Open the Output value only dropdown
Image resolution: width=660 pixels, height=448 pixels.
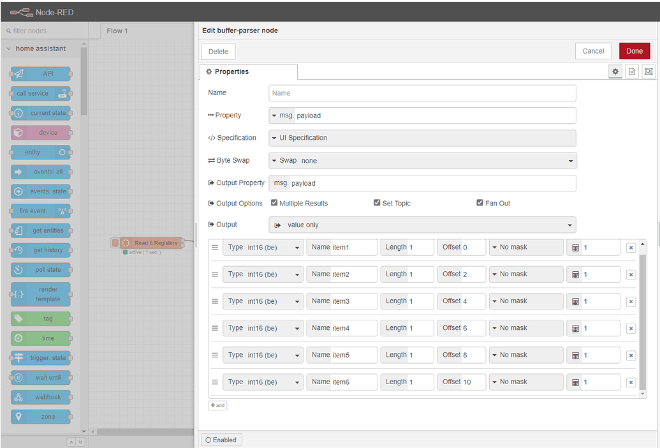[x=422, y=225]
